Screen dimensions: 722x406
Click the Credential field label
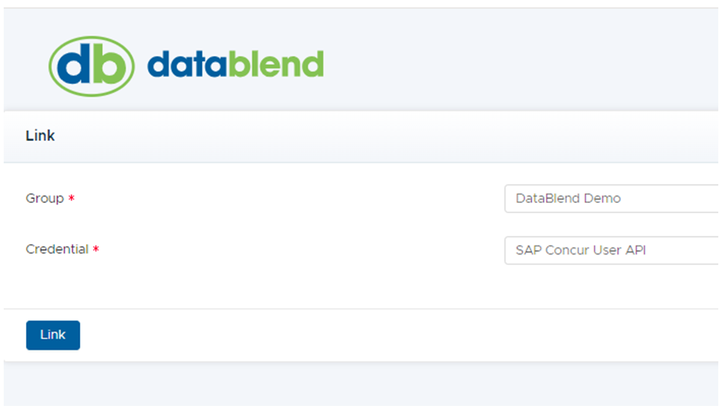coord(57,250)
